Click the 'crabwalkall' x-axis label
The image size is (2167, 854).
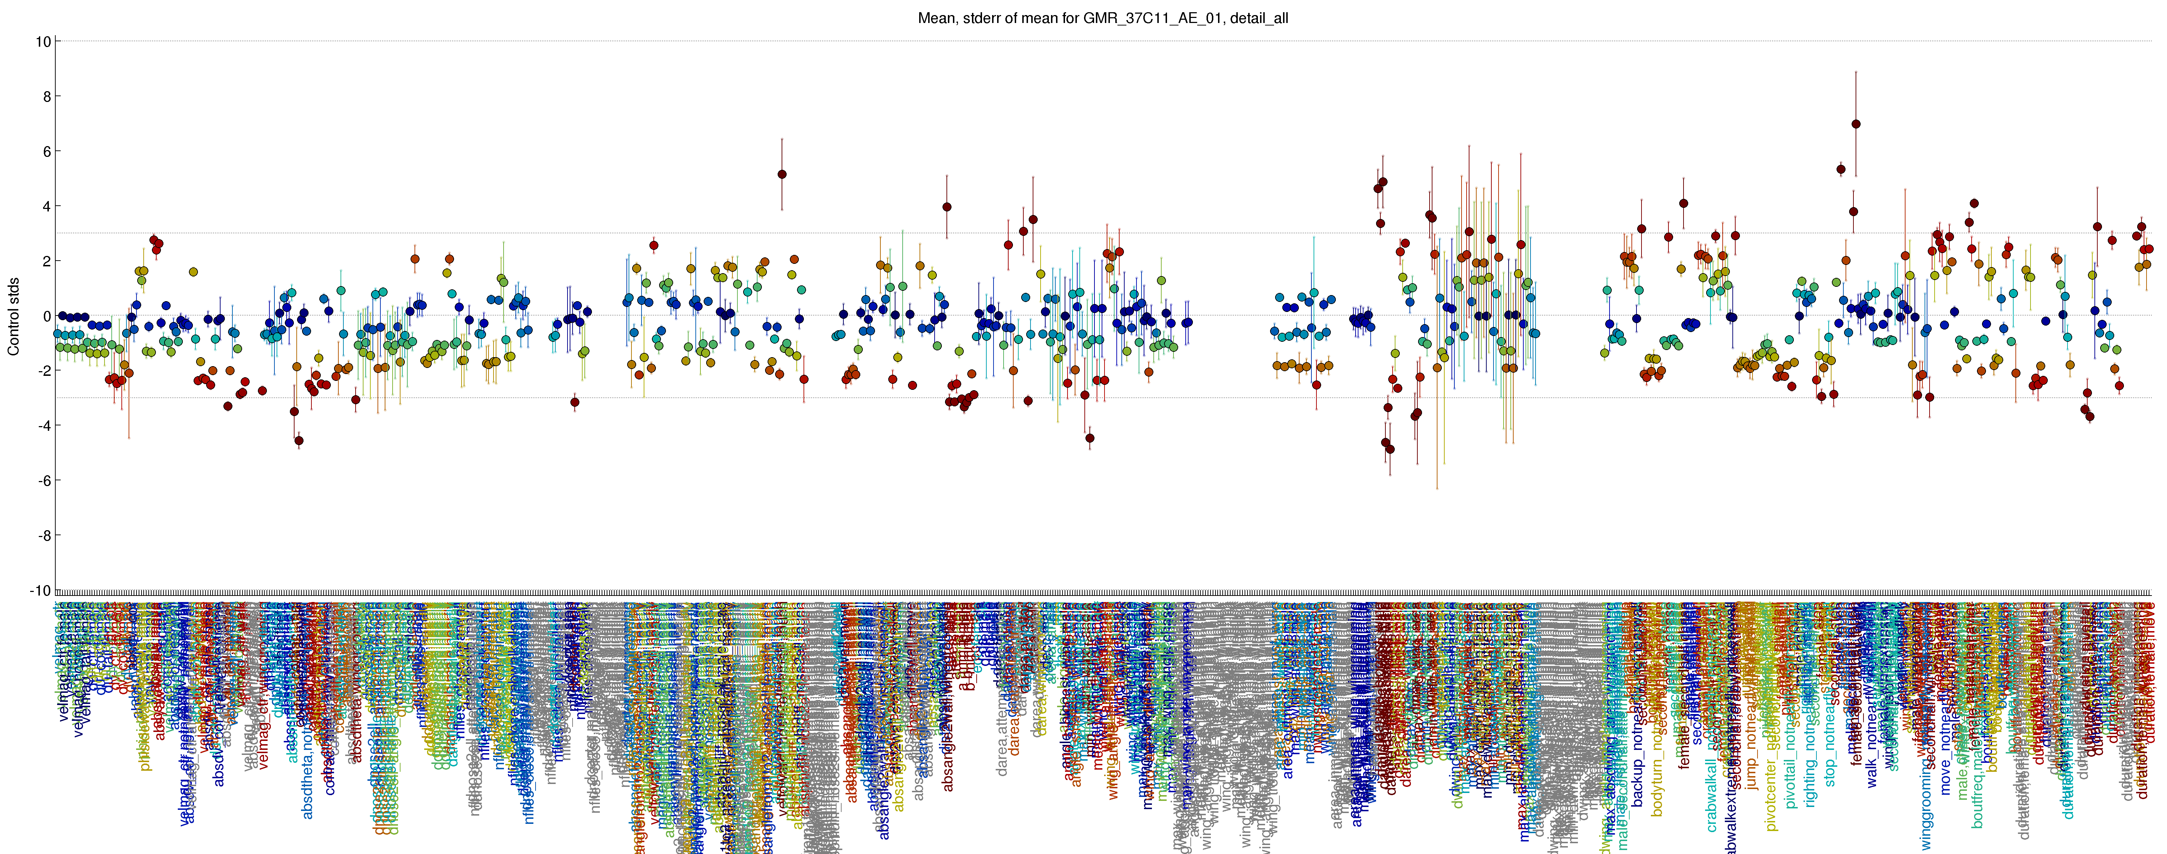coord(1712,795)
